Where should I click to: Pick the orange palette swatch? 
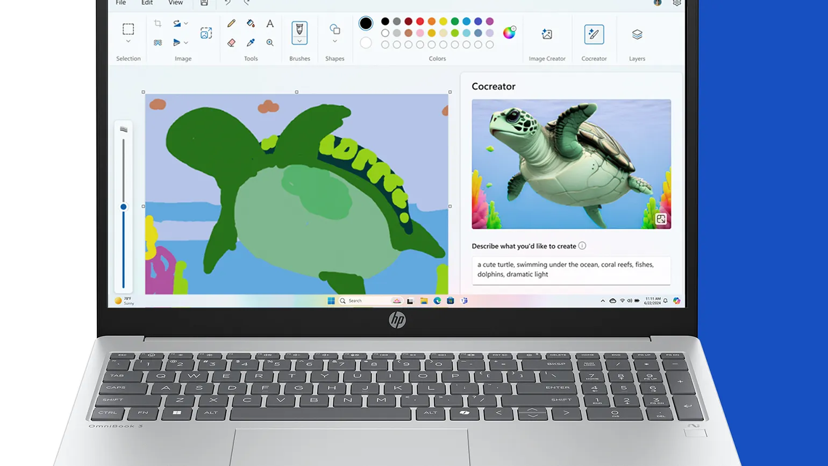[x=432, y=22]
